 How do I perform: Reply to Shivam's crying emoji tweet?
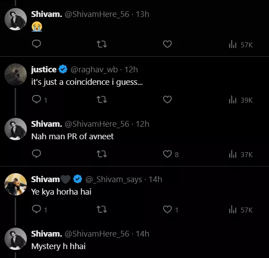point(37,44)
